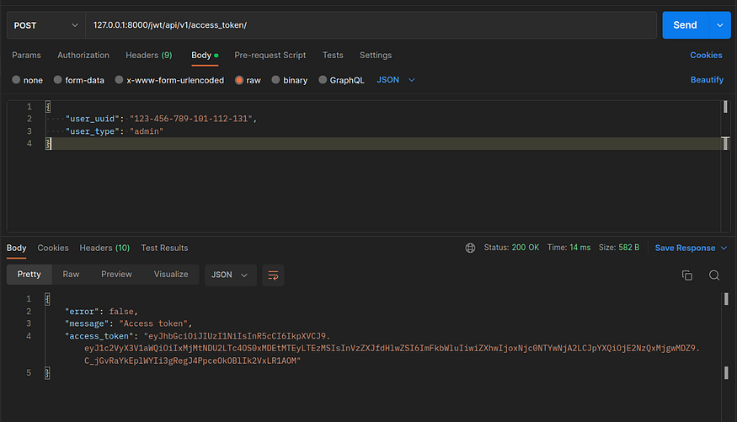Open the POST method dropdown
The height and width of the screenshot is (422, 737).
click(x=45, y=25)
